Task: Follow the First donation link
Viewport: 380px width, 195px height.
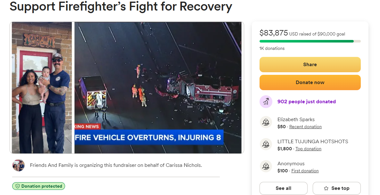Action: click(x=305, y=171)
